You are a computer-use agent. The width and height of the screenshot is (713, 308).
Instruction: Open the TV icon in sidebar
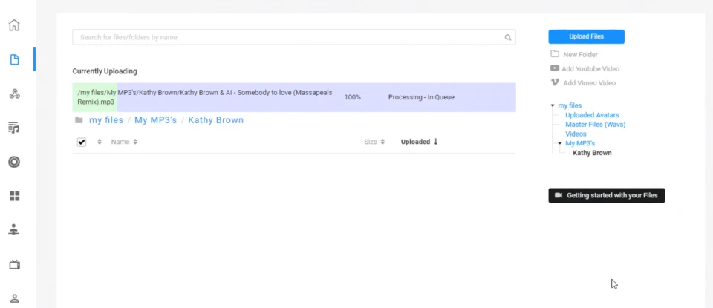(15, 264)
